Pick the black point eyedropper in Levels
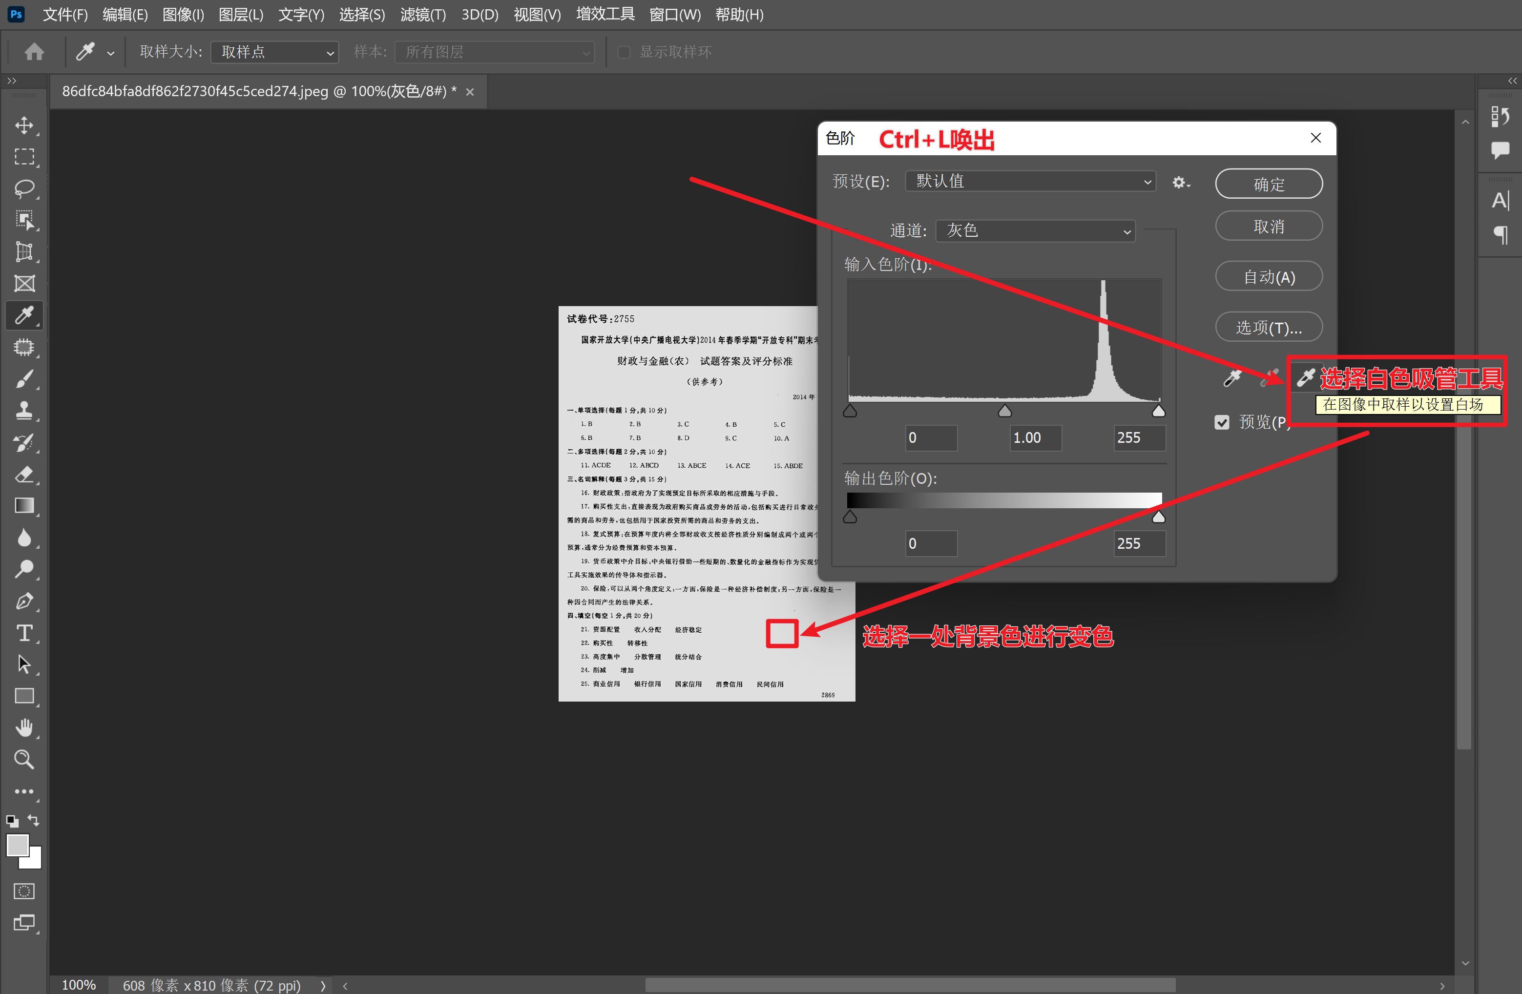 pyautogui.click(x=1232, y=378)
